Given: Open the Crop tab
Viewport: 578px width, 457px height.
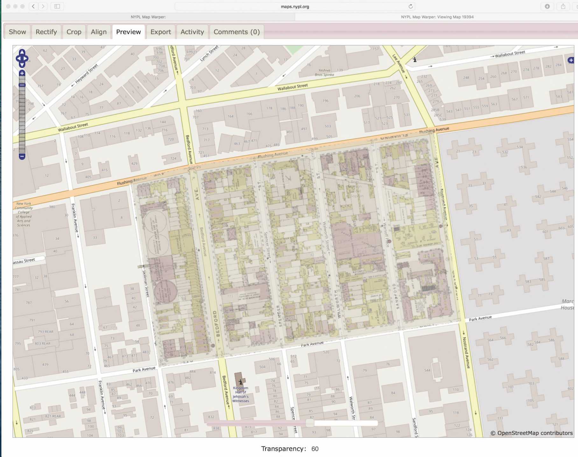Looking at the screenshot, I should (x=74, y=32).
